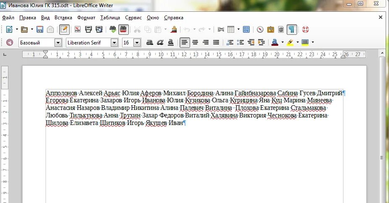Open LibreOffice Help lifebuoy icon

point(305,29)
